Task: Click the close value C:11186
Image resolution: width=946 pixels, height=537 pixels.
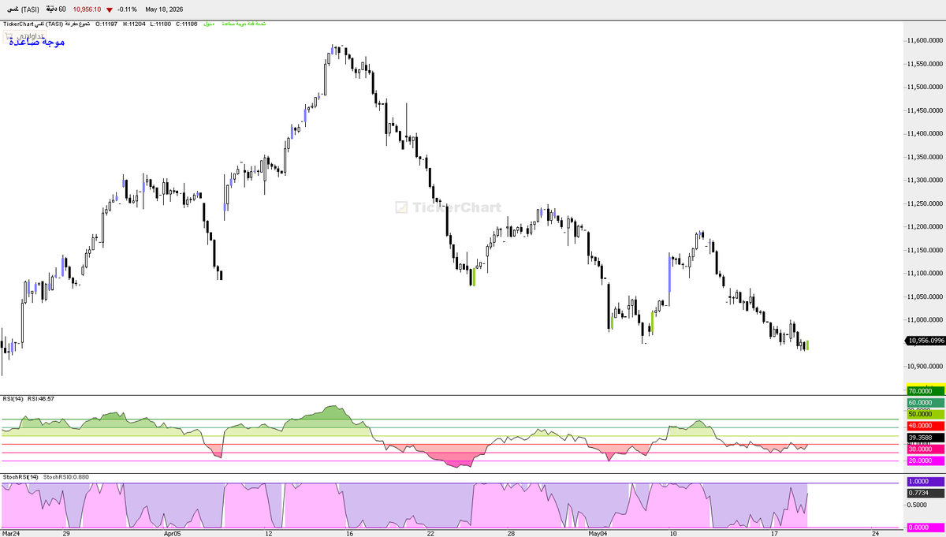Action: pos(187,24)
